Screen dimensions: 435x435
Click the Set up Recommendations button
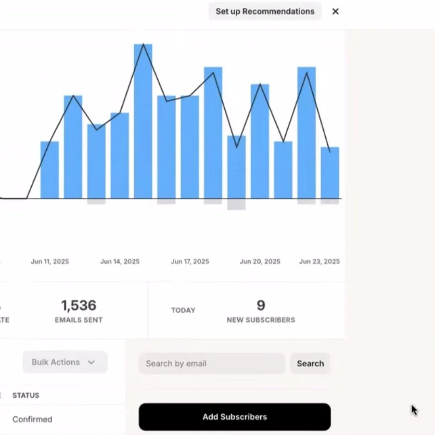point(265,11)
